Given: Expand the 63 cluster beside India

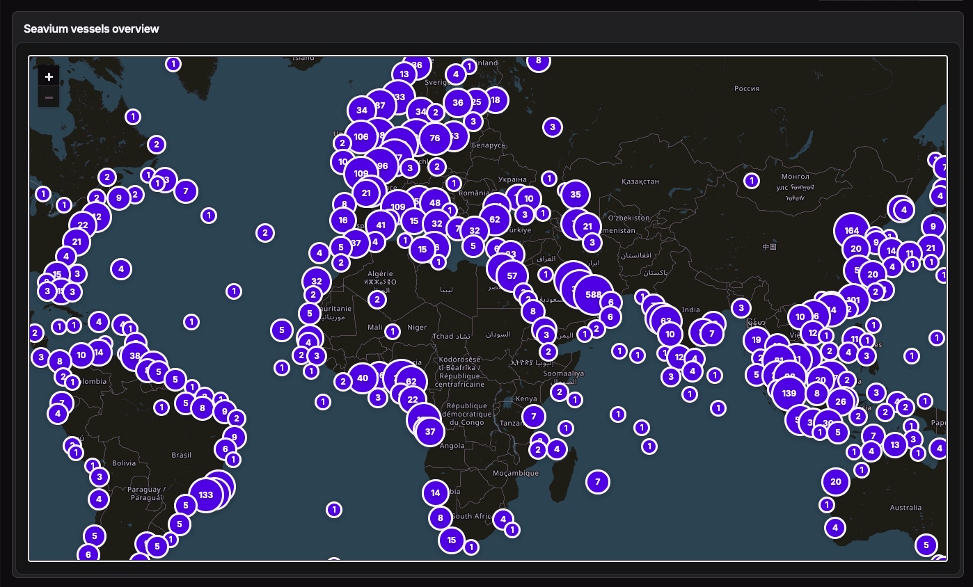Looking at the screenshot, I should coord(666,321).
